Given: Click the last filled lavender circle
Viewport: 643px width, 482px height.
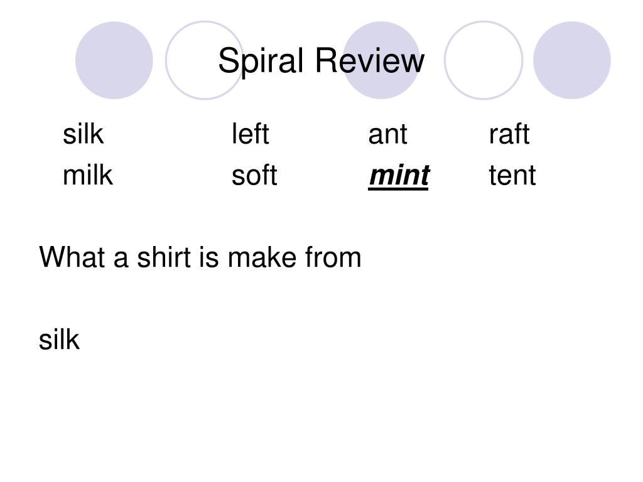Looking at the screenshot, I should coord(572,60).
